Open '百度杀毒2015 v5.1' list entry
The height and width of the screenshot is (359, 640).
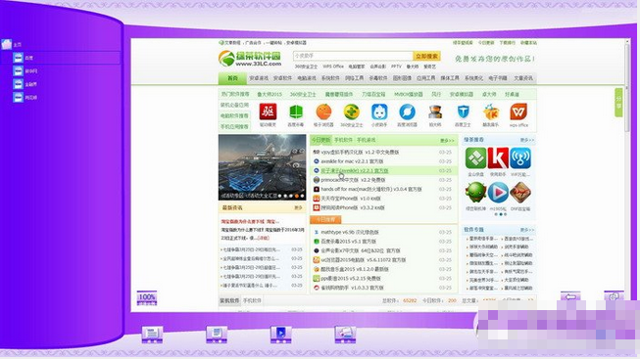coord(349,242)
